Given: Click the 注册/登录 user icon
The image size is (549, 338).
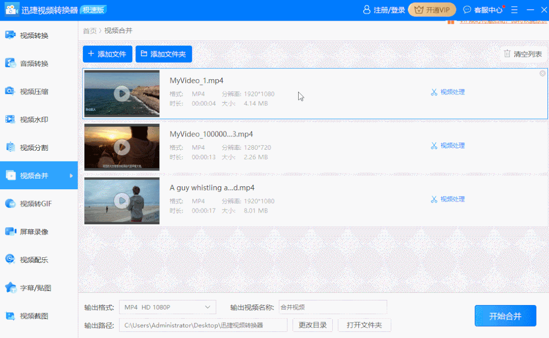Looking at the screenshot, I should pyautogui.click(x=366, y=10).
